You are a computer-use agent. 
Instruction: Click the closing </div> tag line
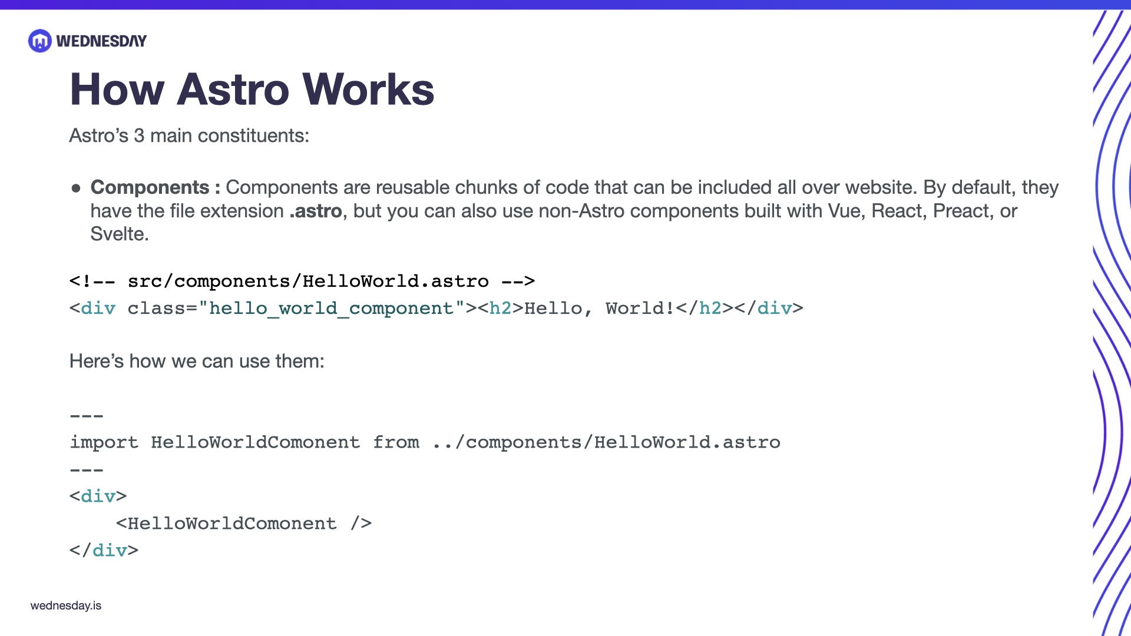point(104,550)
